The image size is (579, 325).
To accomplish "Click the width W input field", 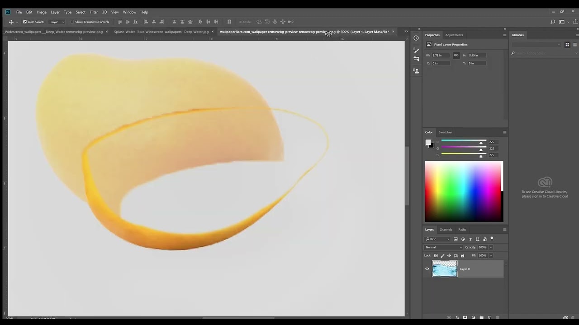I will (441, 55).
